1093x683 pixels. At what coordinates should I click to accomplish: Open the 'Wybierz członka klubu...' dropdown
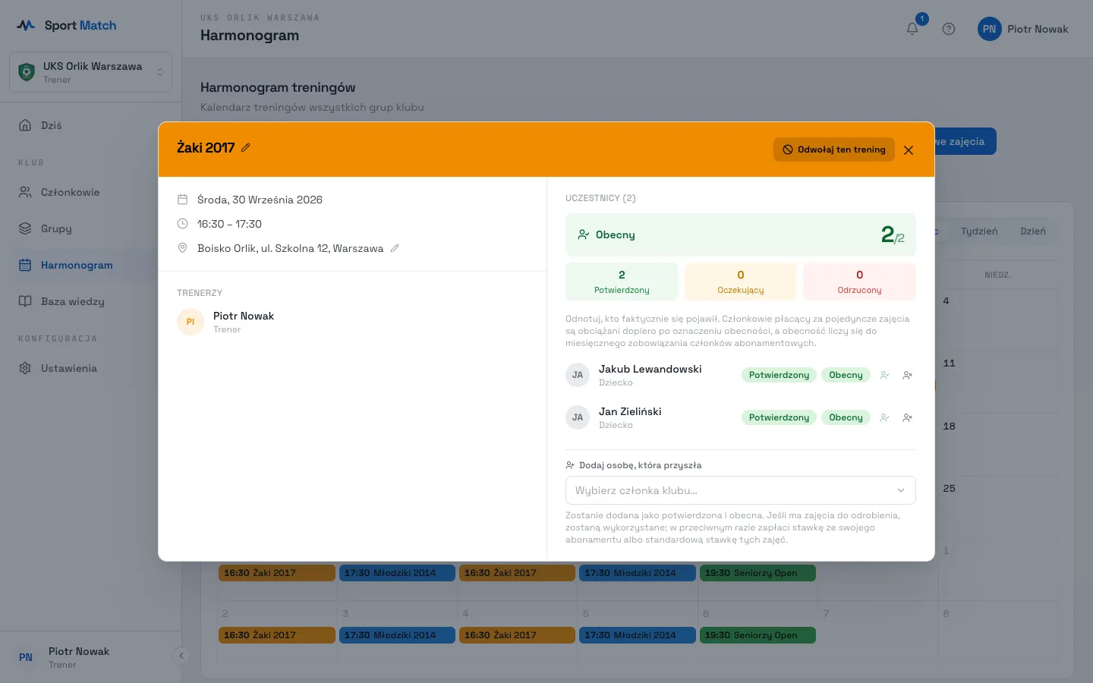[x=740, y=490]
